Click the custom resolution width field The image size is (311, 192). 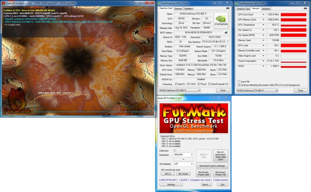pos(178,159)
